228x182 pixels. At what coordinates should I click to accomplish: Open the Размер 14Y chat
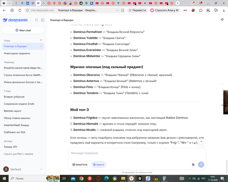click(x=23, y=147)
